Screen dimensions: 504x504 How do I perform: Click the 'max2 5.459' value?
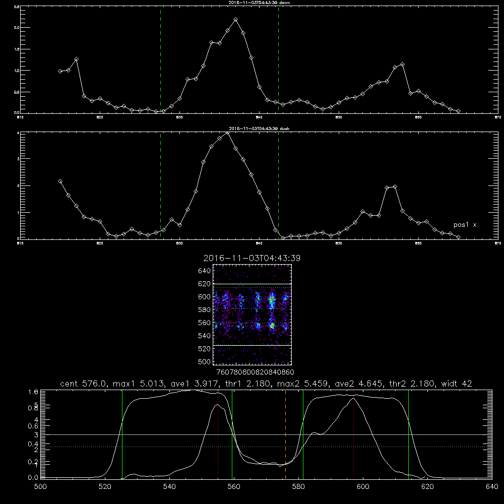[x=302, y=384]
